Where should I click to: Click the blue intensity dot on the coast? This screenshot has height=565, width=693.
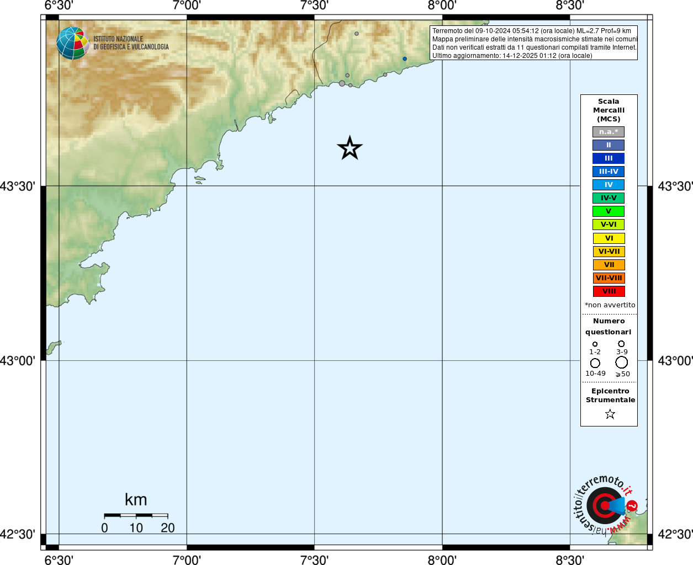coord(405,58)
